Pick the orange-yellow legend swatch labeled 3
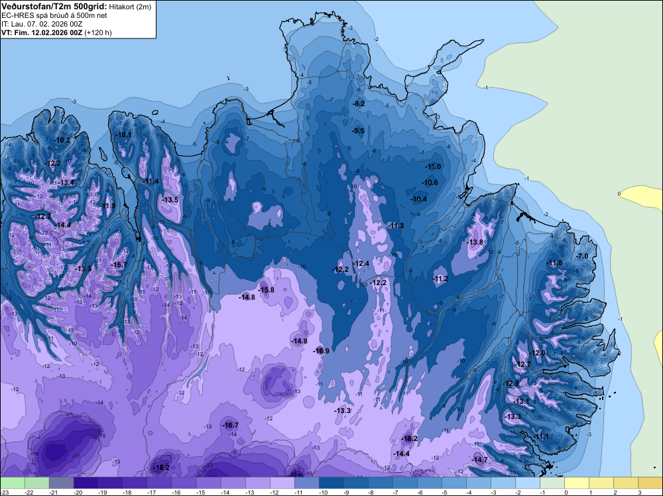Viewport: 663px width, 496px height. (x=650, y=483)
